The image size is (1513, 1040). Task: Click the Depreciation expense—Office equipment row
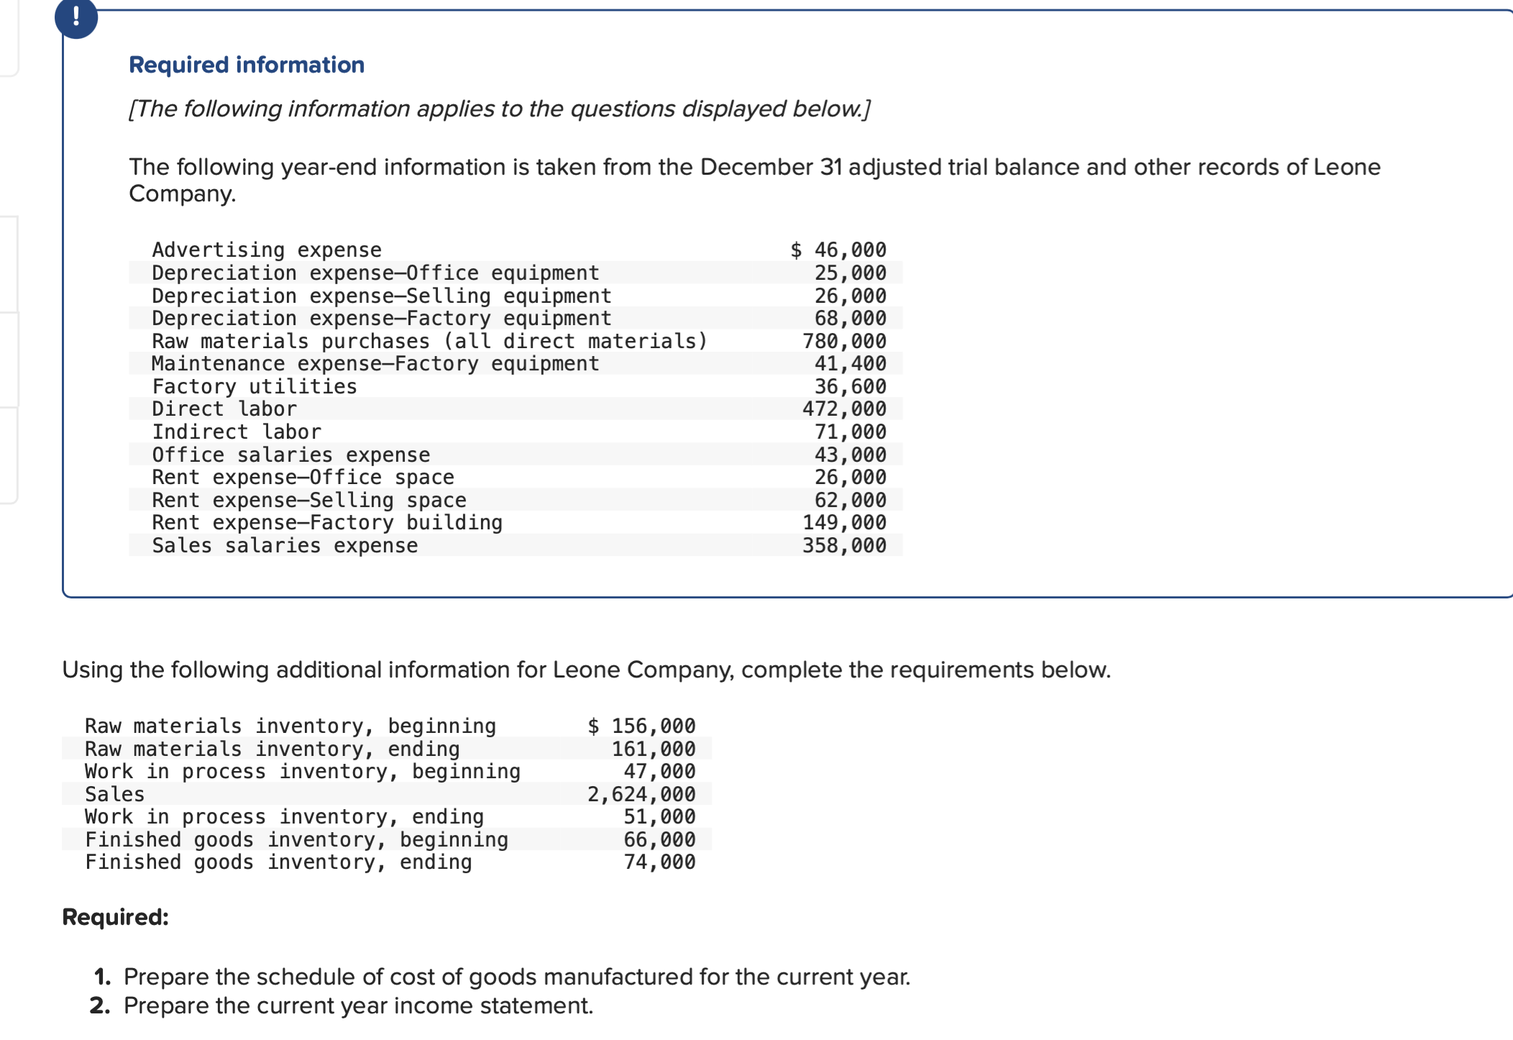[x=375, y=273]
